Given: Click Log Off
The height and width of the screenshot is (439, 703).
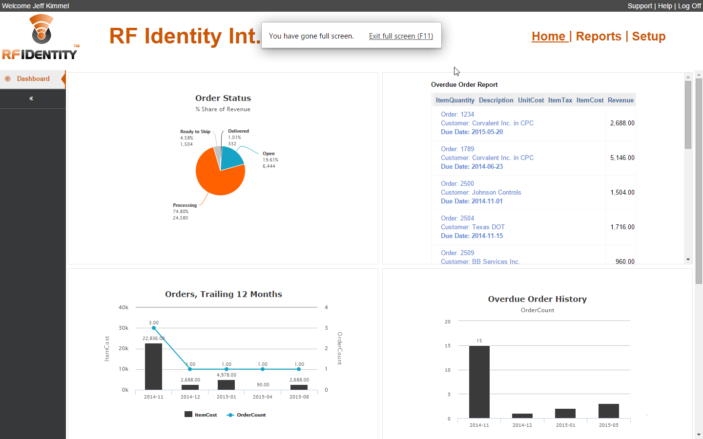Looking at the screenshot, I should 689,6.
